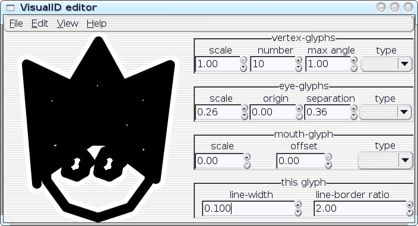Increase line-width with up arrow
The height and width of the screenshot is (226, 418).
tap(298, 205)
